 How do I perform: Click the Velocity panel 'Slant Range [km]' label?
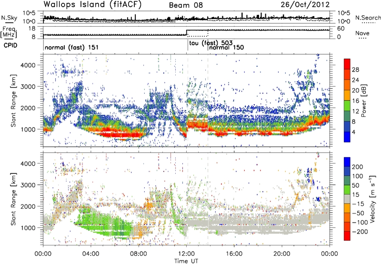[13, 199]
